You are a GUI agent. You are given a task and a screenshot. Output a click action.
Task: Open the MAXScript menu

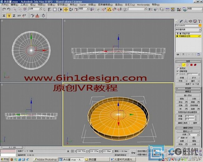pos(143,5)
